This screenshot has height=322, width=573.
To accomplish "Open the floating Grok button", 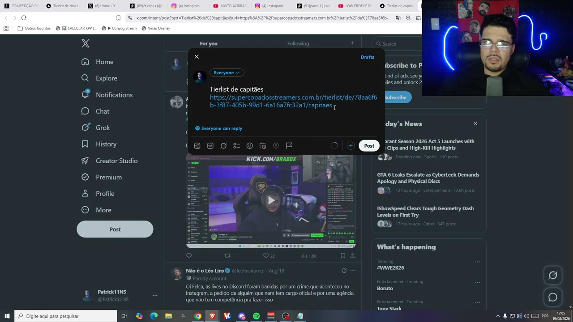I will click(553, 275).
